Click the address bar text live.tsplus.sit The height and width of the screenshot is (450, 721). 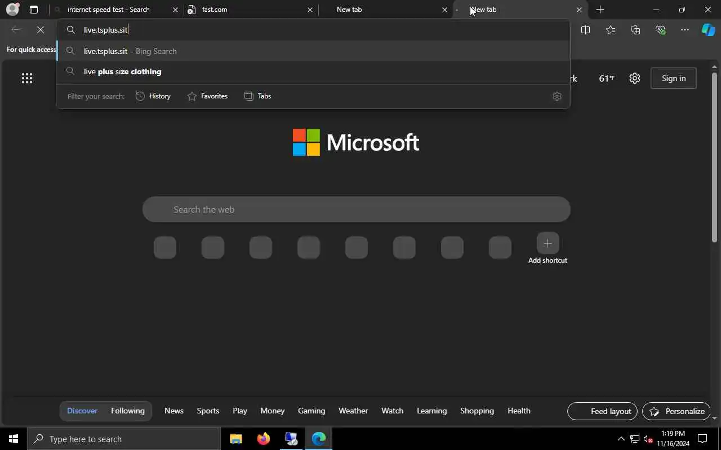tap(106, 30)
